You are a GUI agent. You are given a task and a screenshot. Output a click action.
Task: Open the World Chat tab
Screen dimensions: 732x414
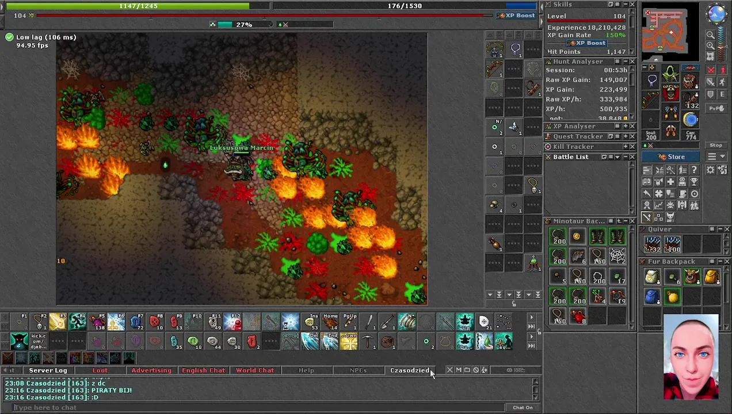pyautogui.click(x=255, y=370)
